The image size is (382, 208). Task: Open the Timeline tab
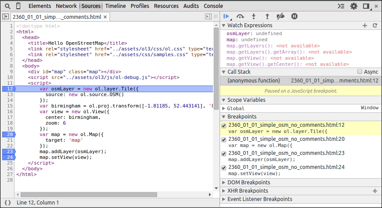(x=115, y=6)
